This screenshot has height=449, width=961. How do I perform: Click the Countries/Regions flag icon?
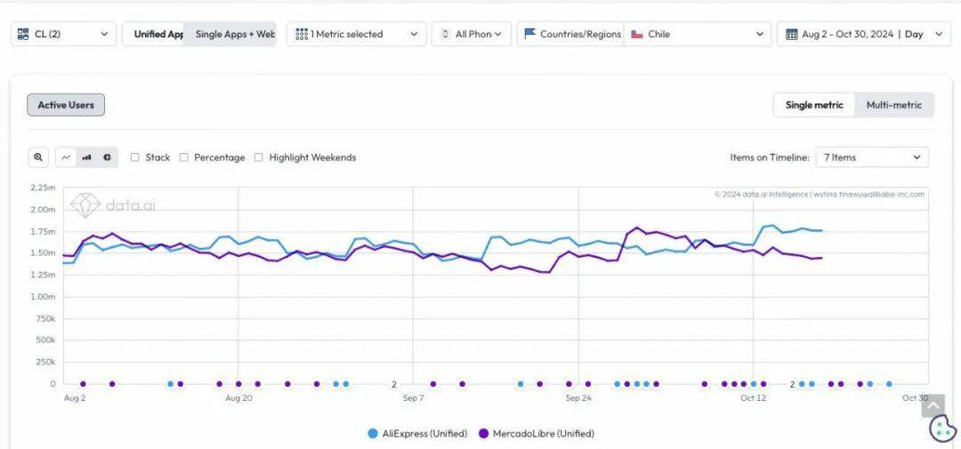pyautogui.click(x=530, y=34)
